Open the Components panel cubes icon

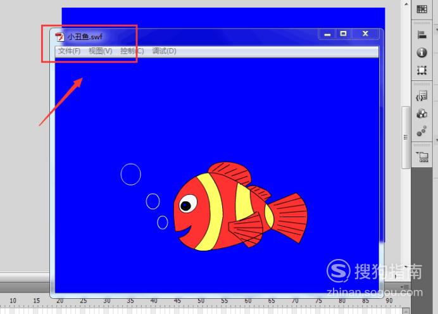(422, 113)
